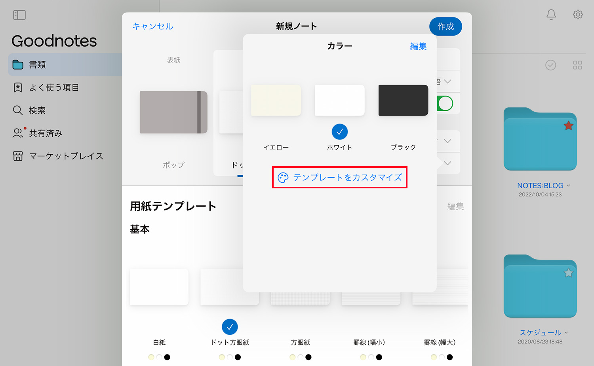Open マーケットプレイス in the sidebar
The width and height of the screenshot is (594, 366).
[x=66, y=156]
